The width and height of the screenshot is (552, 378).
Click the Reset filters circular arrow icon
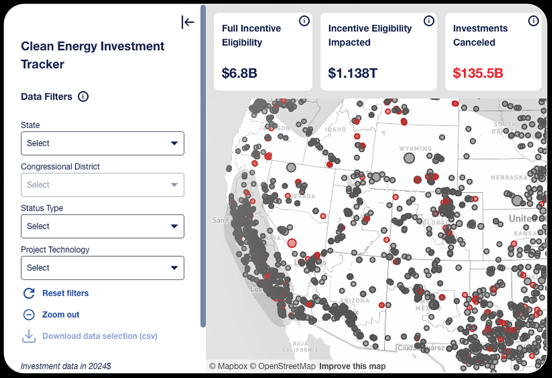pyautogui.click(x=29, y=293)
